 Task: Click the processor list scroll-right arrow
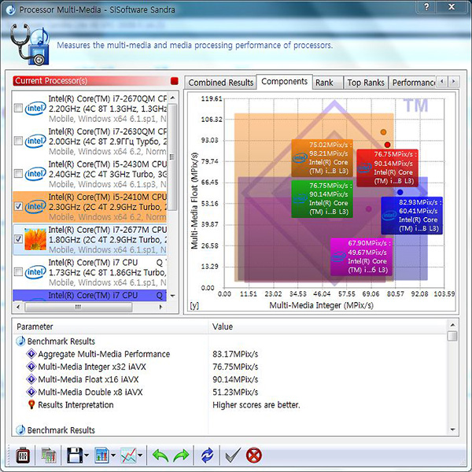click(x=160, y=307)
